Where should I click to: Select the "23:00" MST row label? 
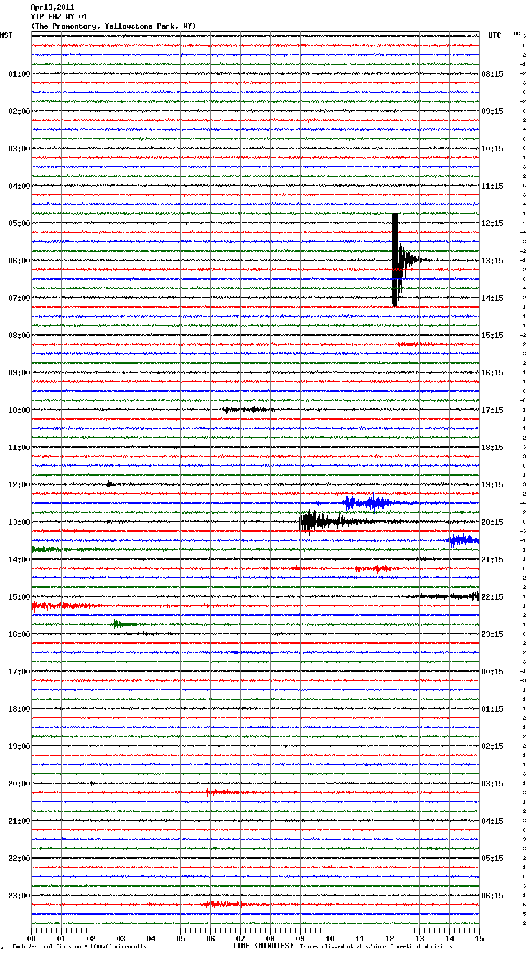[x=19, y=896]
